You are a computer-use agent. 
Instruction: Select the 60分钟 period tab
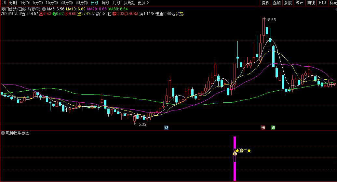coord(81,3)
